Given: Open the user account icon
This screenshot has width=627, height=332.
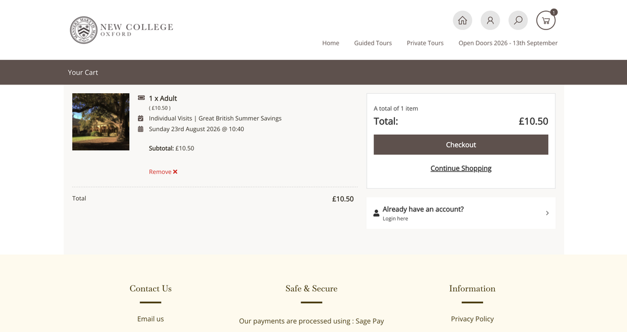Looking at the screenshot, I should coord(490,20).
